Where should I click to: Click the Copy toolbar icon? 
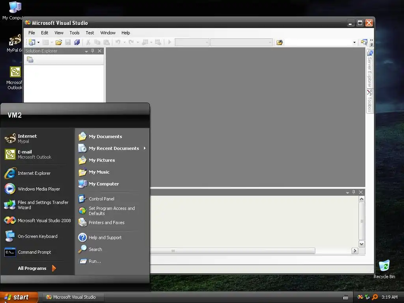(x=97, y=42)
